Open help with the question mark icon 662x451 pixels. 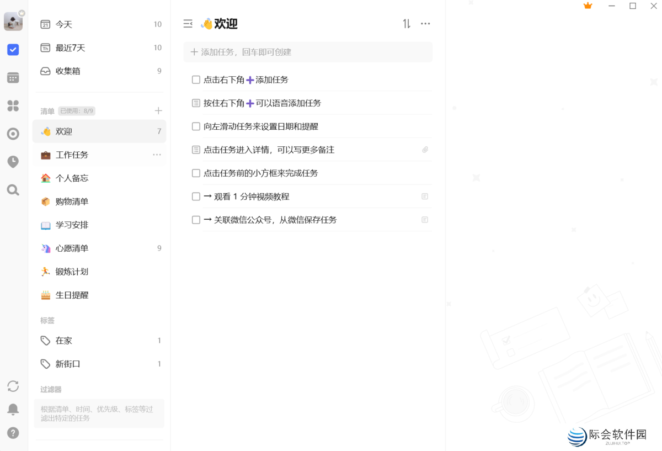click(13, 433)
